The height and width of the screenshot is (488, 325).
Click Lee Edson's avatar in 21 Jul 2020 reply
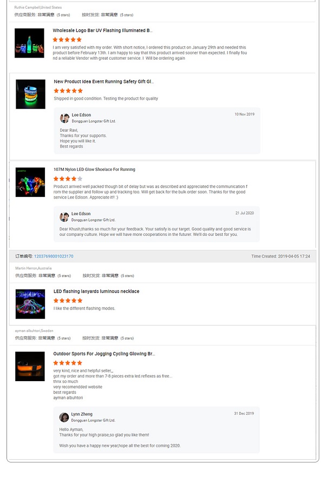click(x=64, y=217)
